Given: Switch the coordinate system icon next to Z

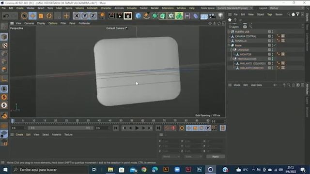Looking at the screenshot, I should [102, 16].
